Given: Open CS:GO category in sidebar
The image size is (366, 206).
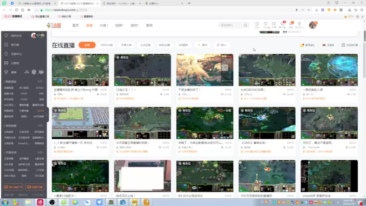Looking at the screenshot, I should tap(24, 99).
